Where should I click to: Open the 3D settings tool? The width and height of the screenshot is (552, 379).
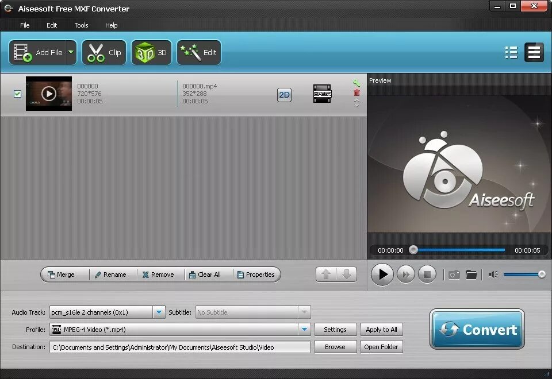click(x=151, y=53)
